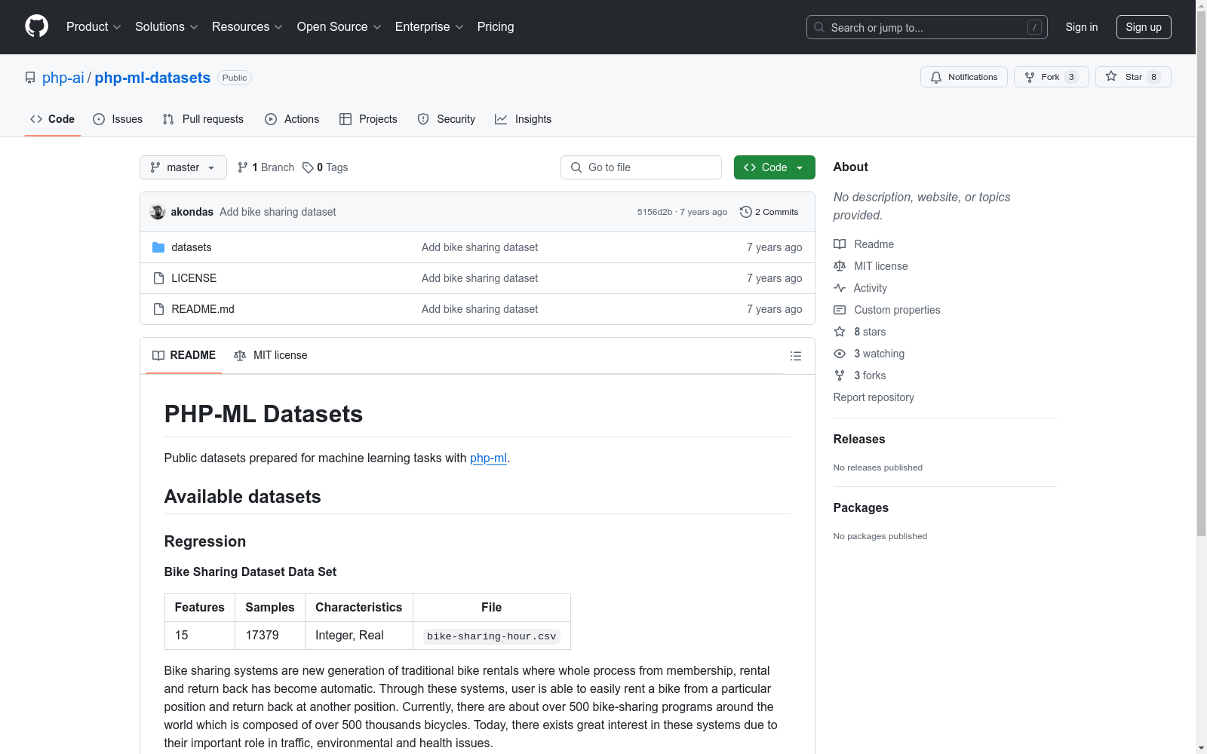Click the Search or jump to field
1207x754 pixels.
[927, 27]
